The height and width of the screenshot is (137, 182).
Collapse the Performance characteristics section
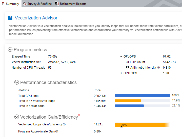tap(17, 83)
